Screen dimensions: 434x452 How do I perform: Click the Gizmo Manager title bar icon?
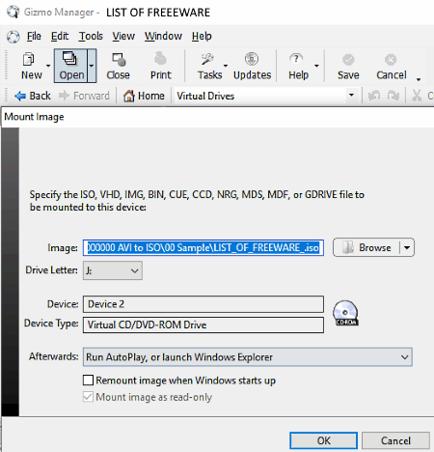(14, 12)
